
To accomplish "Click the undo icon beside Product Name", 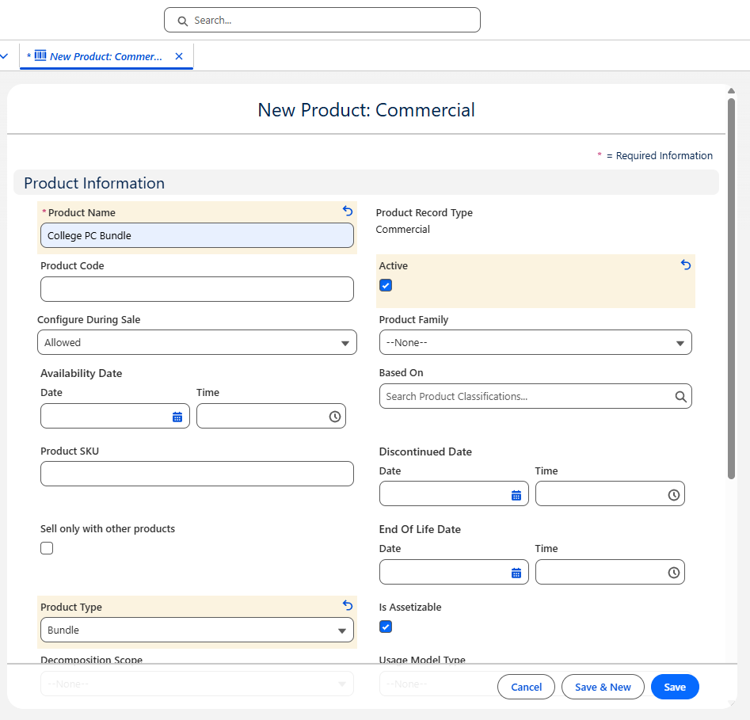I will (x=348, y=211).
